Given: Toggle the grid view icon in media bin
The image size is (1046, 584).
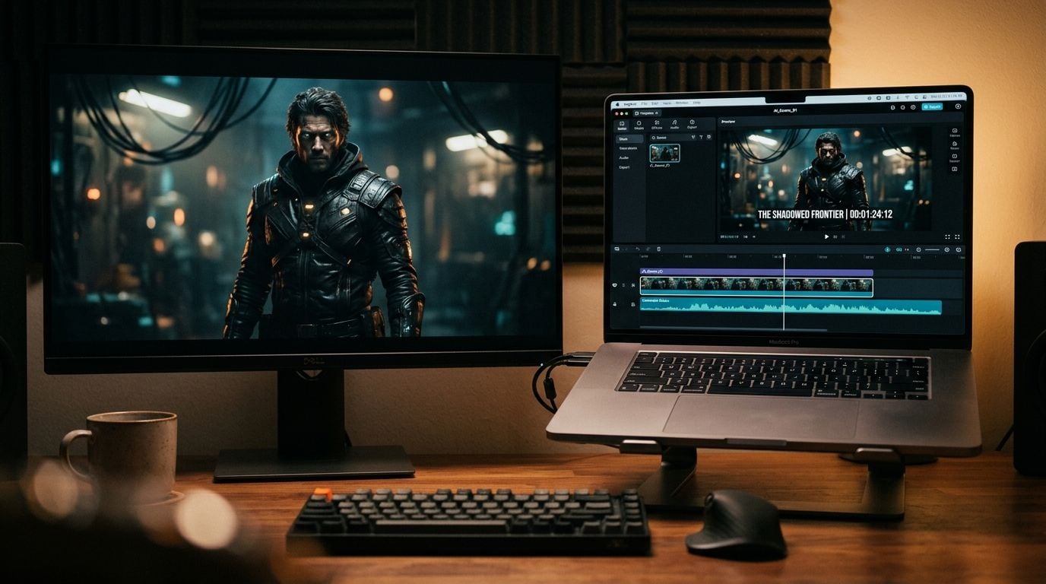Looking at the screenshot, I should [x=709, y=137].
